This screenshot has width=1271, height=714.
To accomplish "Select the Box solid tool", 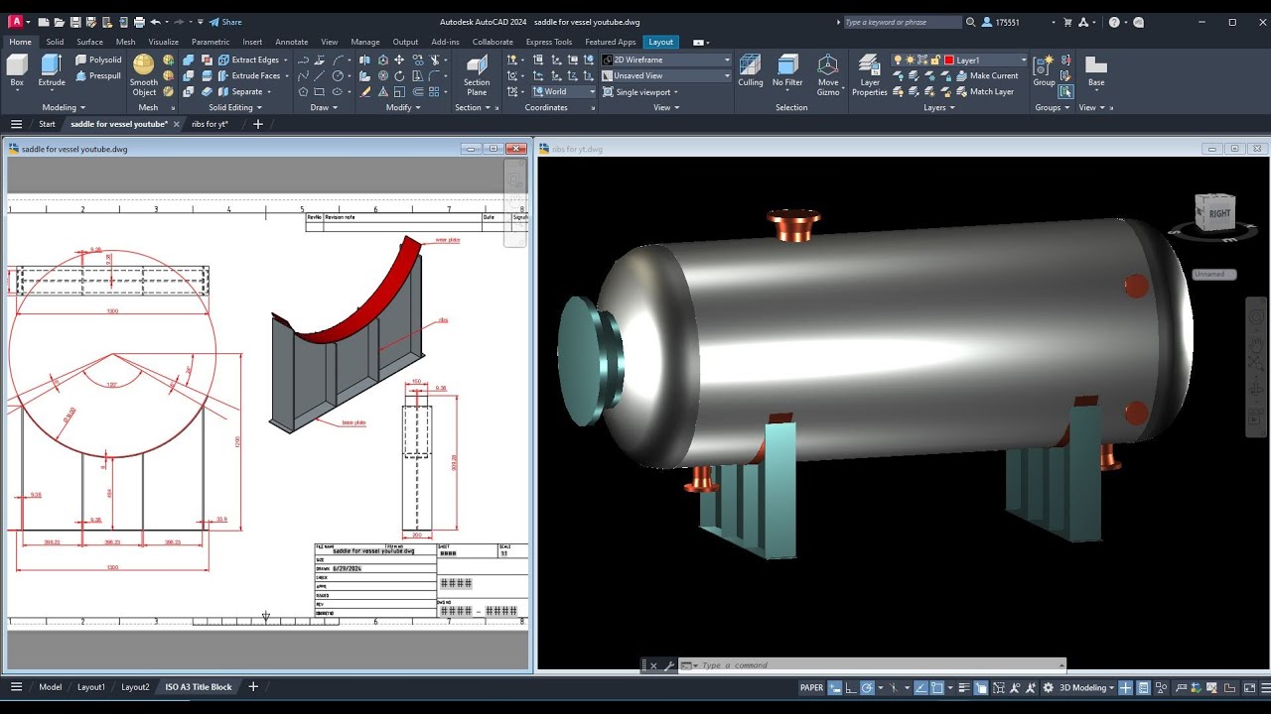I will pos(17,70).
